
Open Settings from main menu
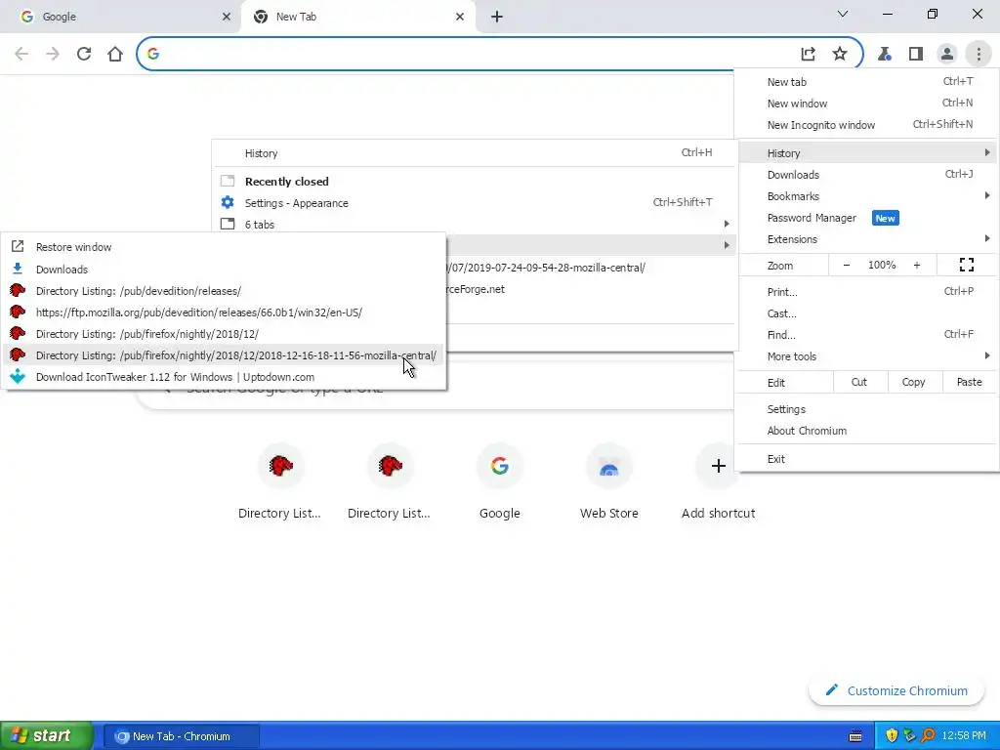coord(867,409)
